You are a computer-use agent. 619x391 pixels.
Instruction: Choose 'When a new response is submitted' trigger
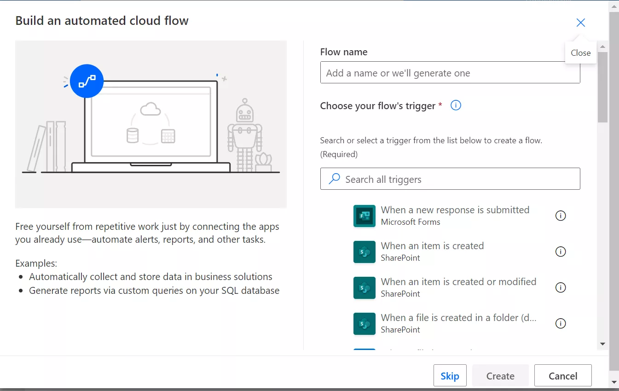[455, 210]
